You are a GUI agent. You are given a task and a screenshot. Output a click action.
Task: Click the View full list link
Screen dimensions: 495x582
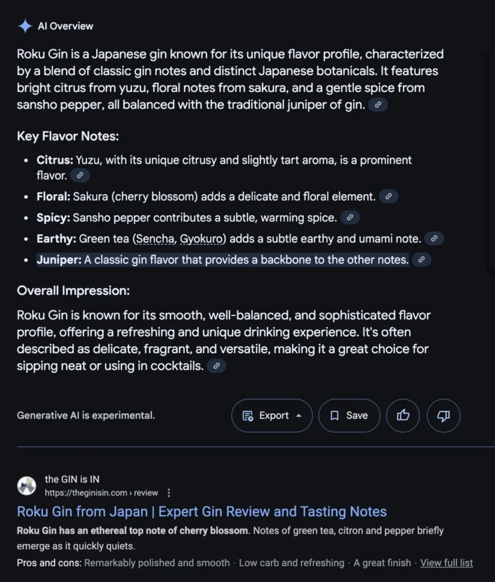tap(446, 563)
